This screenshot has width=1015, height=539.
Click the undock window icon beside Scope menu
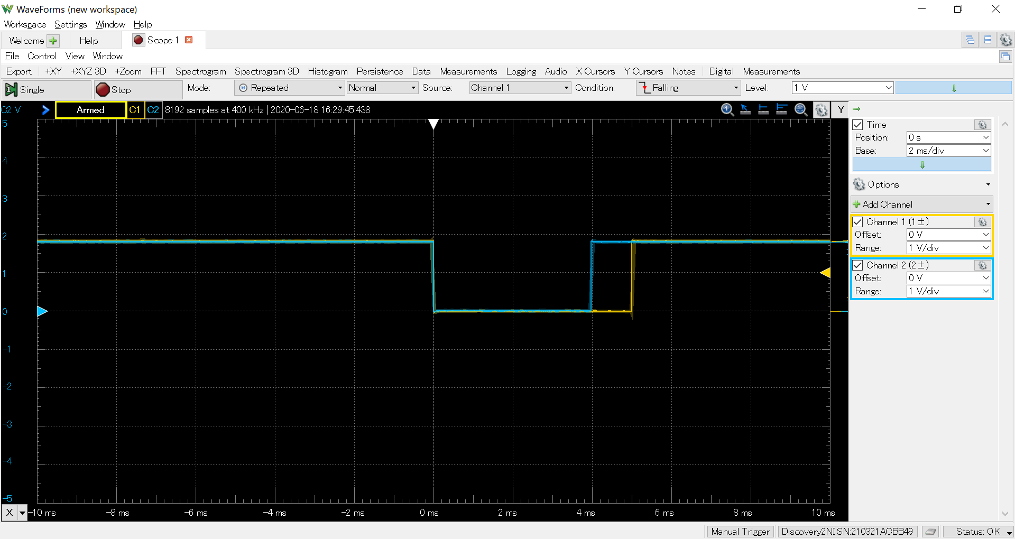[1005, 56]
